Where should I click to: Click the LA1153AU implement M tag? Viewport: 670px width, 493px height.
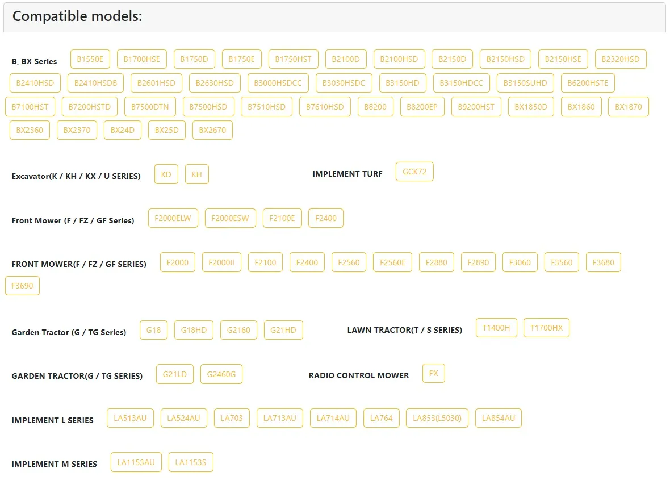pyautogui.click(x=136, y=462)
